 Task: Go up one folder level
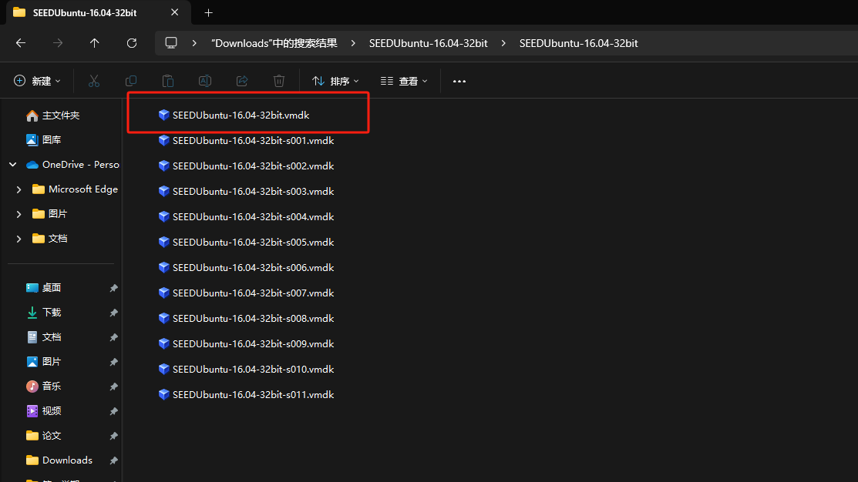click(94, 42)
